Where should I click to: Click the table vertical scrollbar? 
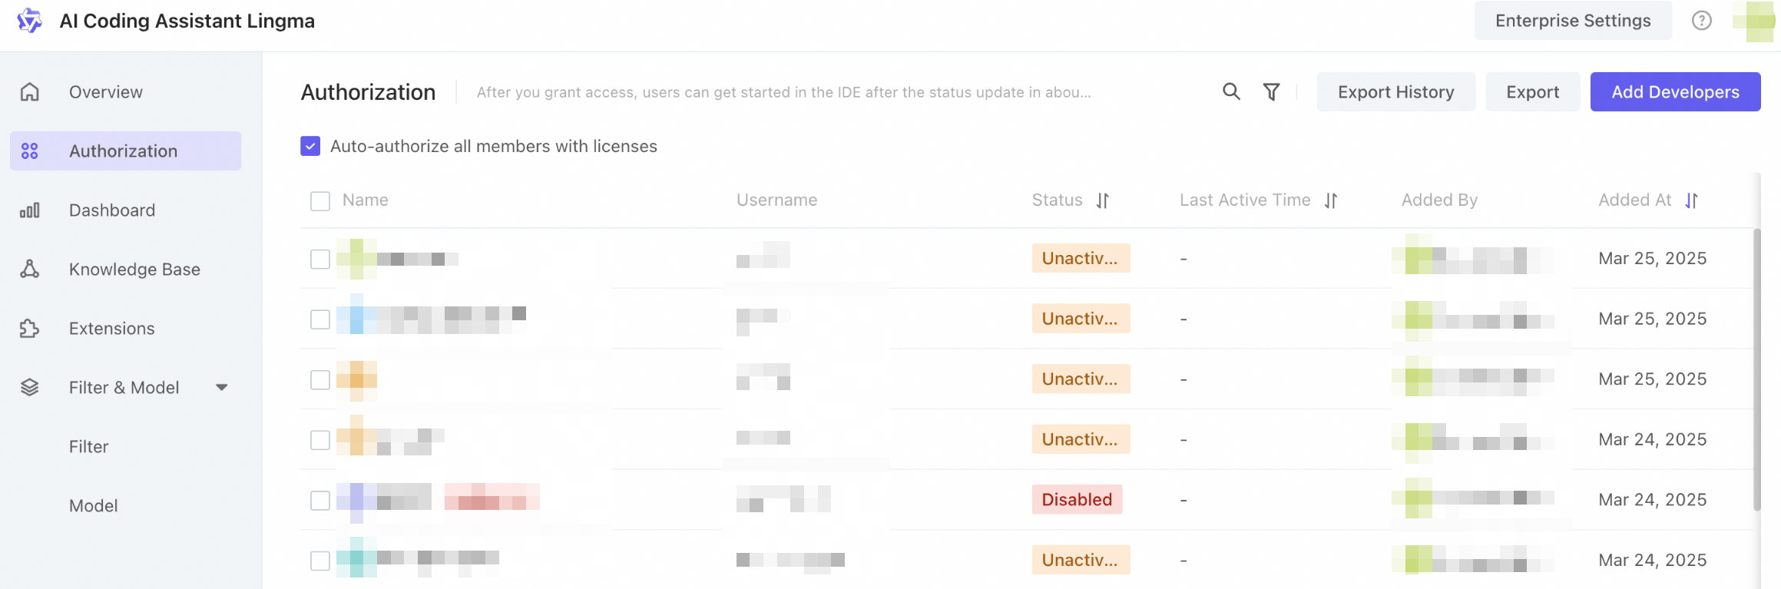(x=1756, y=369)
